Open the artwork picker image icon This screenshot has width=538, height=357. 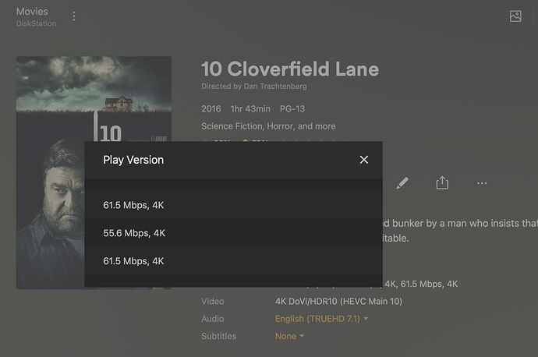point(515,16)
